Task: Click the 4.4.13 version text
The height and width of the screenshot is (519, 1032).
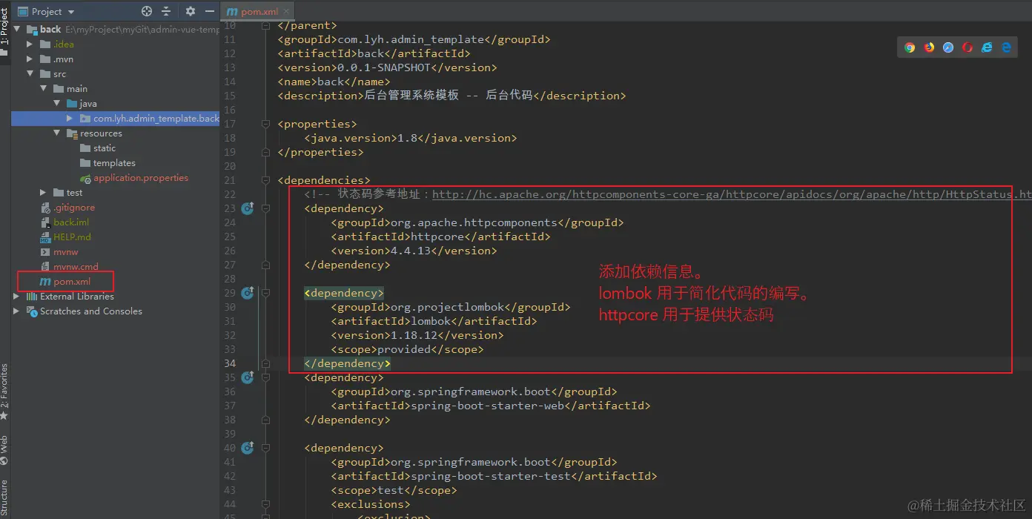Action: (411, 251)
